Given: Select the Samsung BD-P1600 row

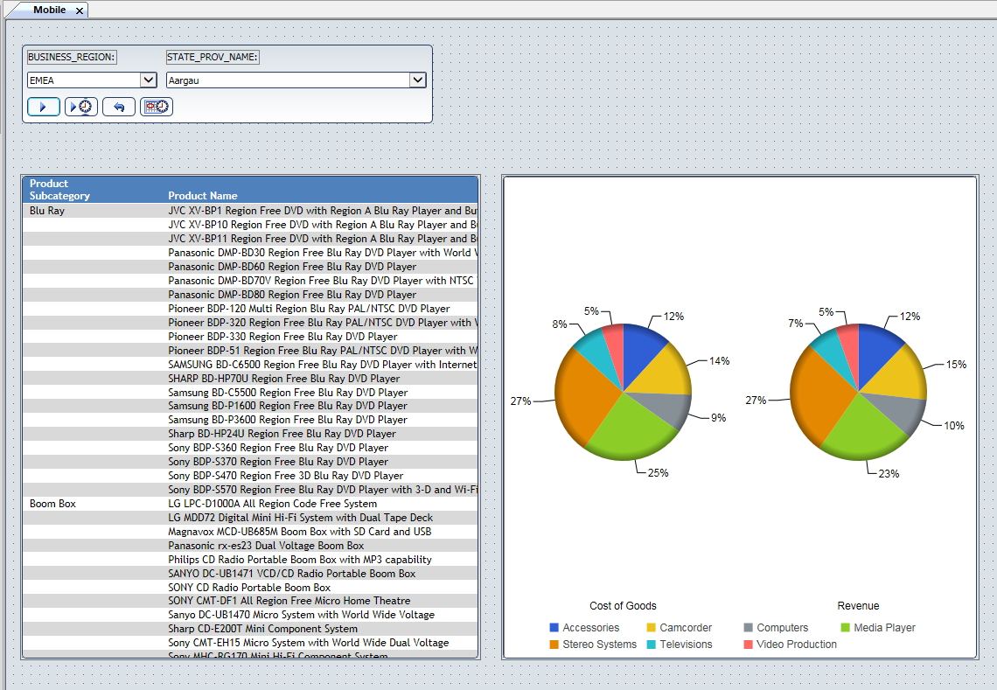Looking at the screenshot, I should tap(250, 406).
